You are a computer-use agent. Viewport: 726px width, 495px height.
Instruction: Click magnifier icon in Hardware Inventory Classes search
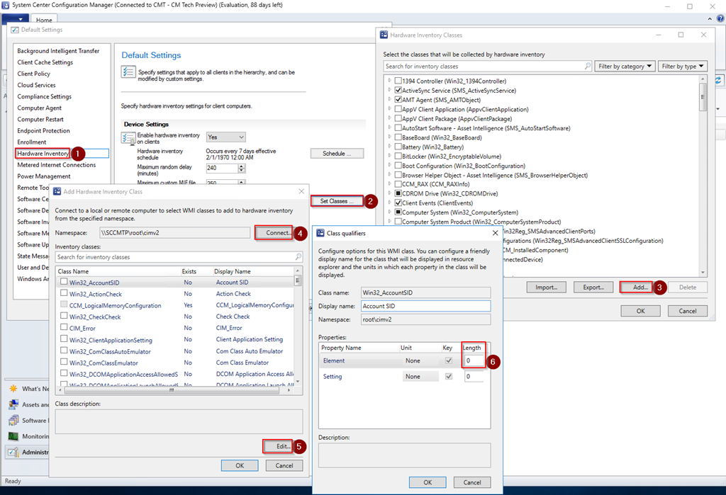pyautogui.click(x=587, y=67)
